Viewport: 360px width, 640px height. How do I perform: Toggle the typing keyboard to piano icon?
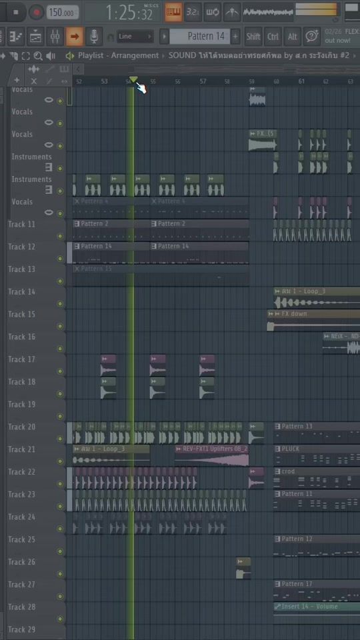coord(174,12)
